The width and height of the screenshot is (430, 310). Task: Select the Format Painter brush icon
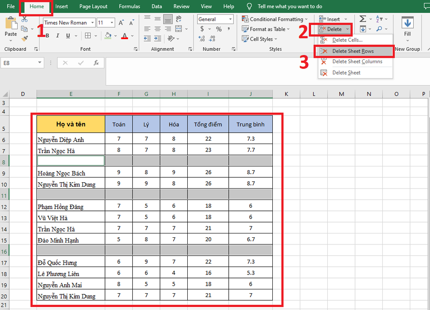24,38
